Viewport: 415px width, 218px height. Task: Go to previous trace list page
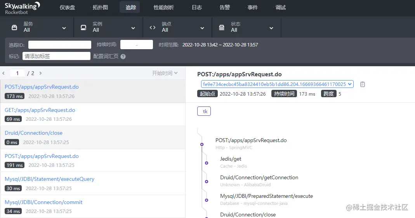pyautogui.click(x=3, y=73)
